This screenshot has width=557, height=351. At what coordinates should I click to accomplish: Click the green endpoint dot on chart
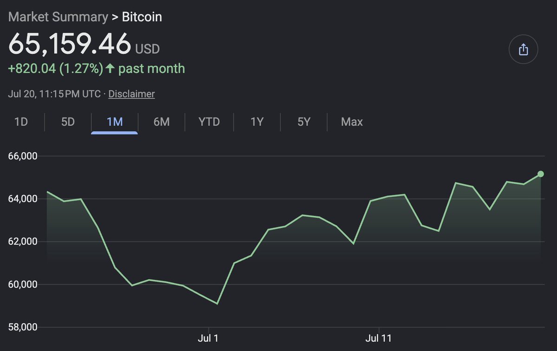pyautogui.click(x=541, y=174)
